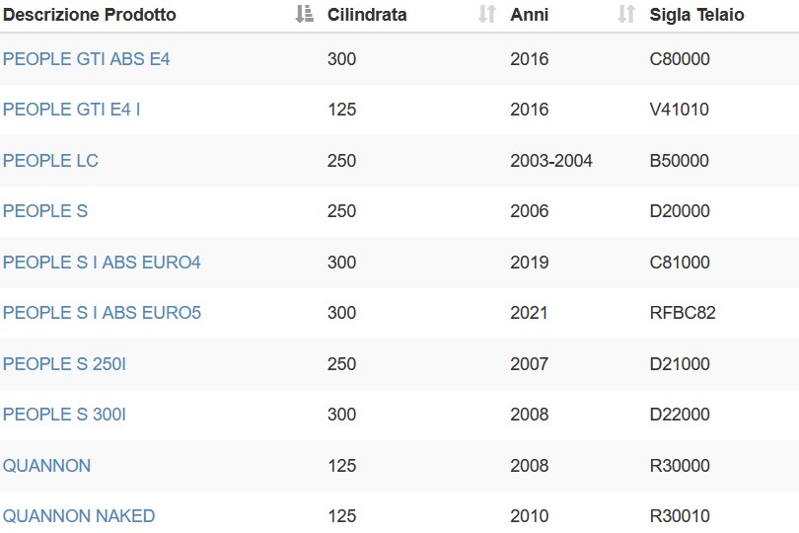Screen dimensions: 799x533
Task: Select the 2003-2004 years cell
Action: click(x=551, y=161)
